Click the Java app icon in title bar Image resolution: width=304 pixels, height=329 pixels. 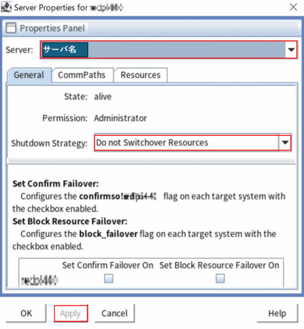(7, 7)
